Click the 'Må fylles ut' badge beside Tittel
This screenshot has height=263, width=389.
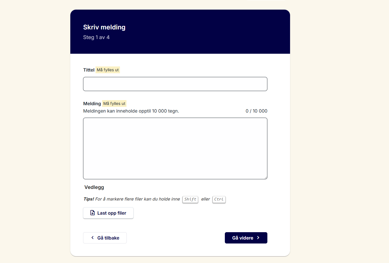click(108, 70)
